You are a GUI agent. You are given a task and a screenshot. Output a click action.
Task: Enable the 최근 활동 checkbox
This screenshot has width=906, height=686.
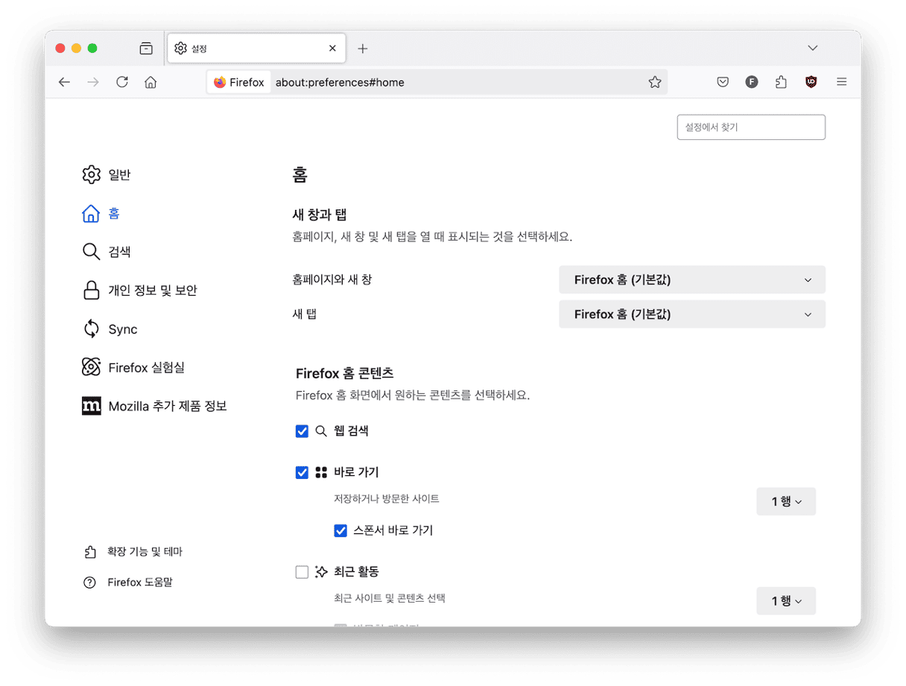click(x=302, y=572)
